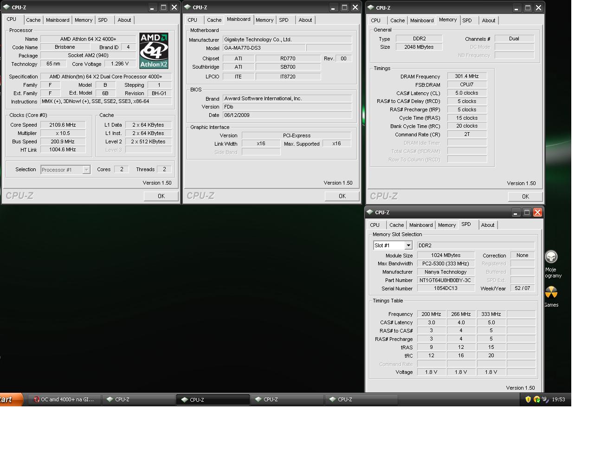Screen dimensions: 594x475
Task: Switch to CPU tab in the Memory window
Action: [x=376, y=20]
